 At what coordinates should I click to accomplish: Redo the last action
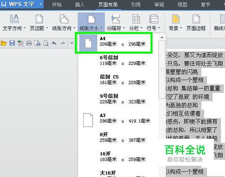(x=63, y=43)
